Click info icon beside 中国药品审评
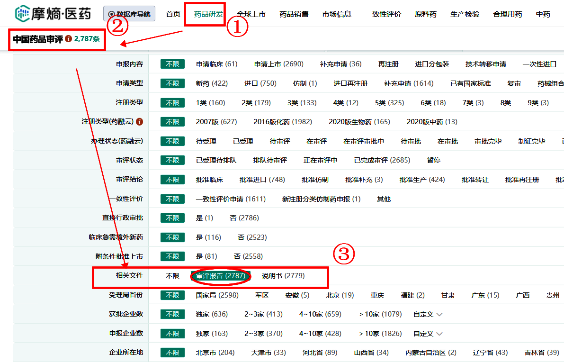564x363 pixels. [x=68, y=38]
